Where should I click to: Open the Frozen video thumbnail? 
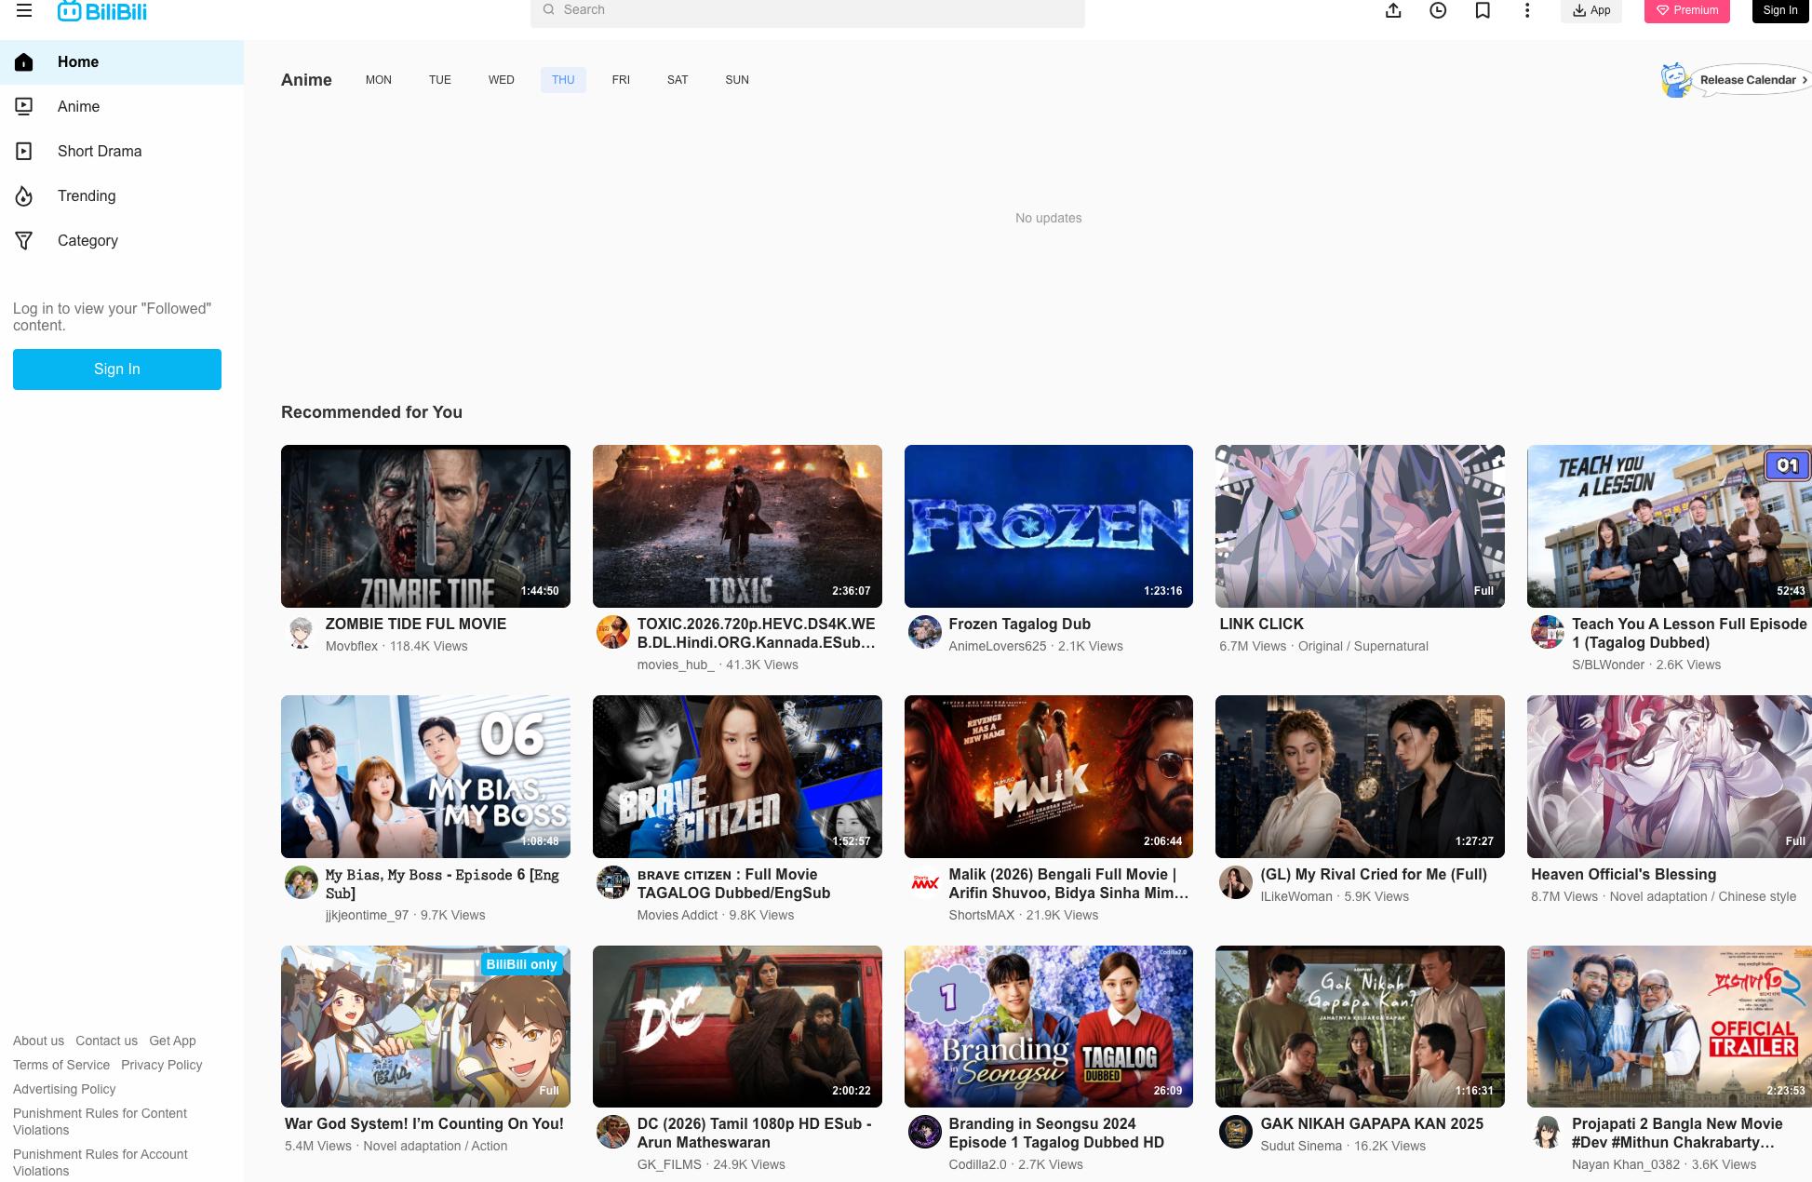click(x=1049, y=527)
